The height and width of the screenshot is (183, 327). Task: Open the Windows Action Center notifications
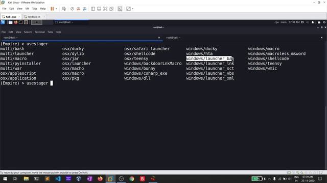[x=320, y=178]
